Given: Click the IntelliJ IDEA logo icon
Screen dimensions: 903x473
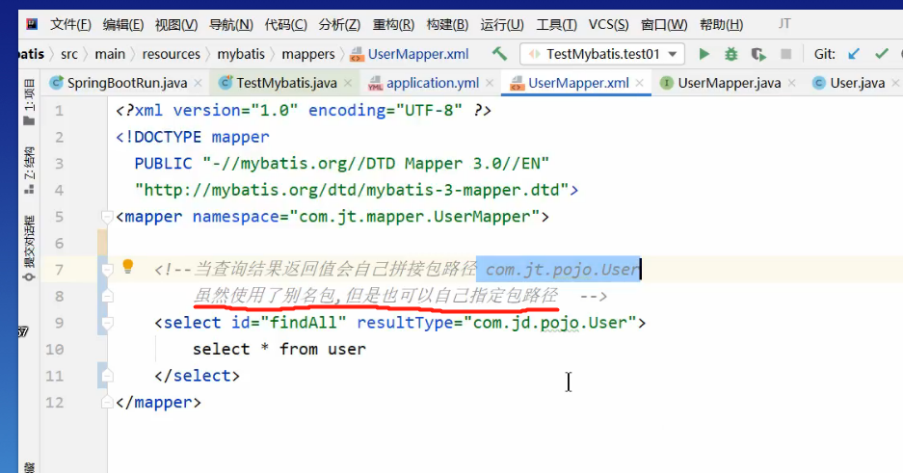Looking at the screenshot, I should [x=32, y=24].
